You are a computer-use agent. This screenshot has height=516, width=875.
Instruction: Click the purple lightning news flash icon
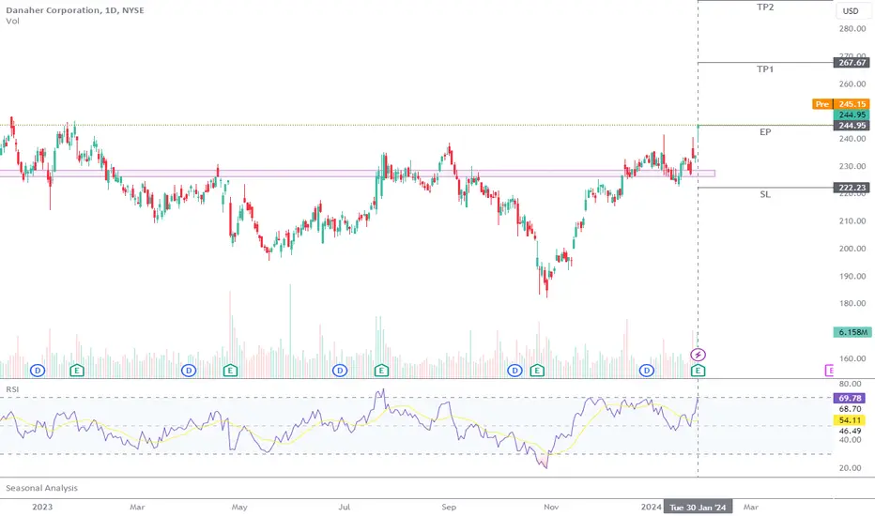point(698,355)
